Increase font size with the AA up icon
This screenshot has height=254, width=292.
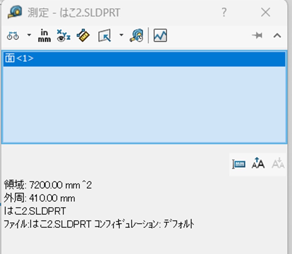pos(258,163)
